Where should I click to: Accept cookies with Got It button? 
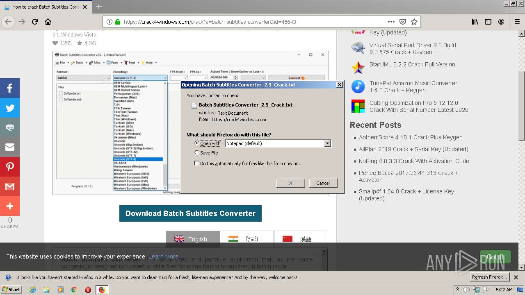495,257
